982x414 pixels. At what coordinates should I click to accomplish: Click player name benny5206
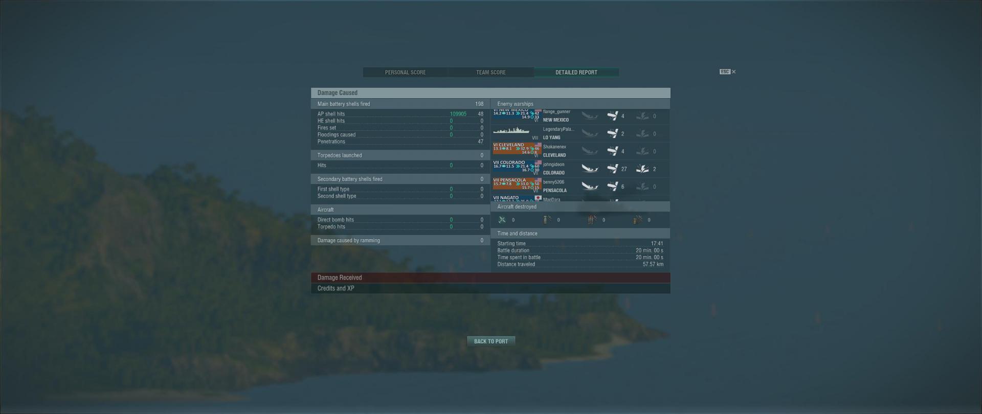point(553,182)
